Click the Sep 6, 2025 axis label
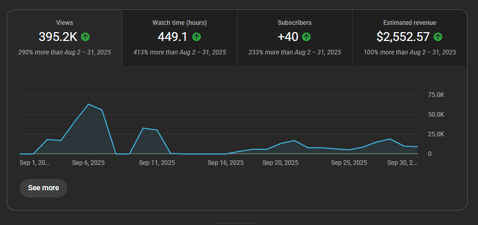The image size is (478, 225). pos(87,163)
